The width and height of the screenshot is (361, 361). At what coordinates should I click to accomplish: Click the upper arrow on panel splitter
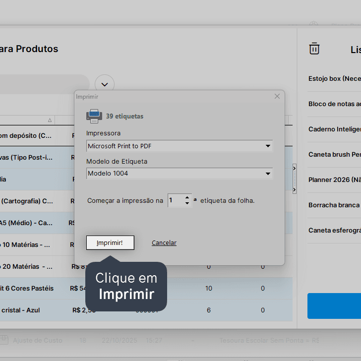(x=294, y=168)
